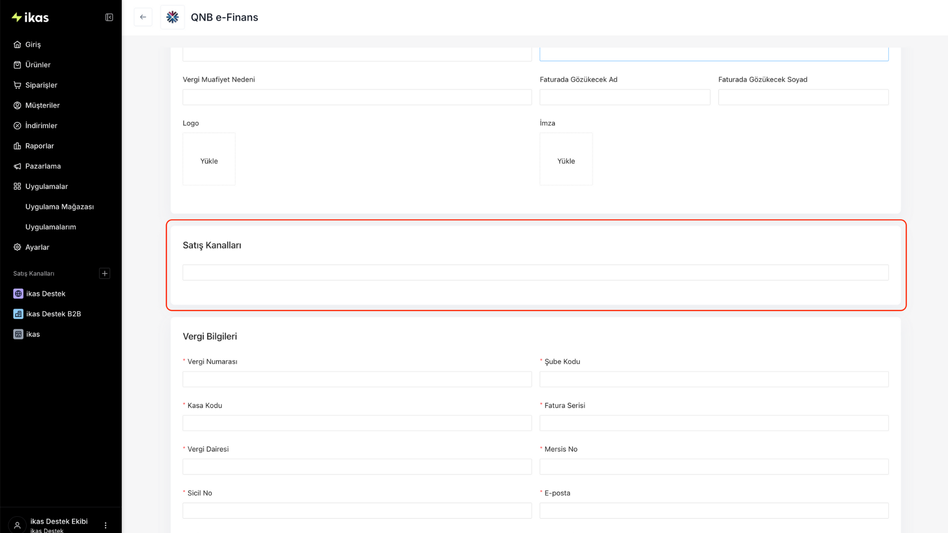948x533 pixels.
Task: Click the user avatar icon
Action: pos(17,525)
